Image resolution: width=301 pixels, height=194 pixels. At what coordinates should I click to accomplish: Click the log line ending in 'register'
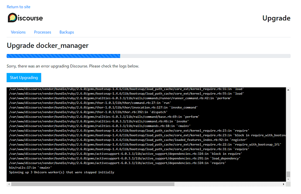tap(128, 140)
